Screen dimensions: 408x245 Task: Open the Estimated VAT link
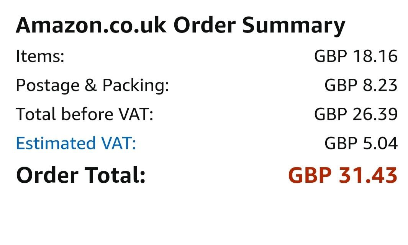tap(76, 143)
